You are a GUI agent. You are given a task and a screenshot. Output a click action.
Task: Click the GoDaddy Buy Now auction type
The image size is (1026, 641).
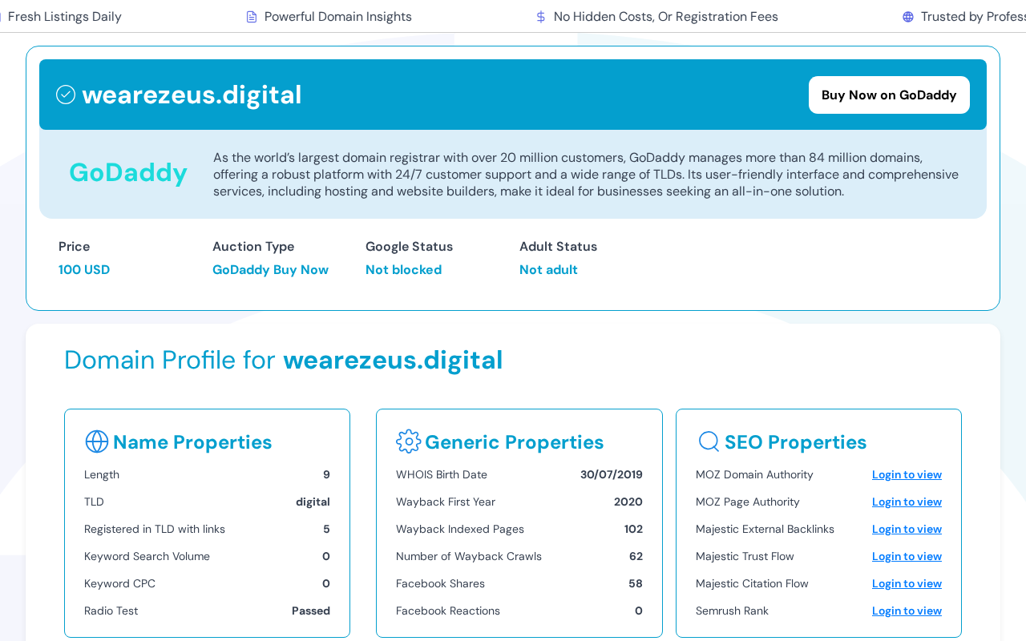coord(270,270)
